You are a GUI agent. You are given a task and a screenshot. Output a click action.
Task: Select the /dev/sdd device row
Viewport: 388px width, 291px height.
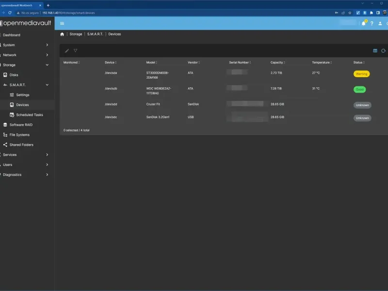(x=224, y=105)
